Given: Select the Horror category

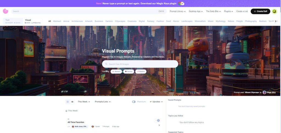Looking at the screenshot, I should point(176,21).
